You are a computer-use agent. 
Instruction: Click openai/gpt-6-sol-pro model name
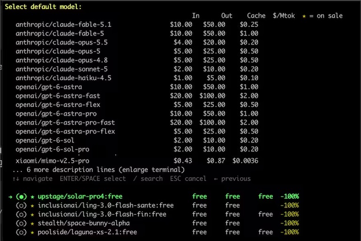(x=53, y=149)
